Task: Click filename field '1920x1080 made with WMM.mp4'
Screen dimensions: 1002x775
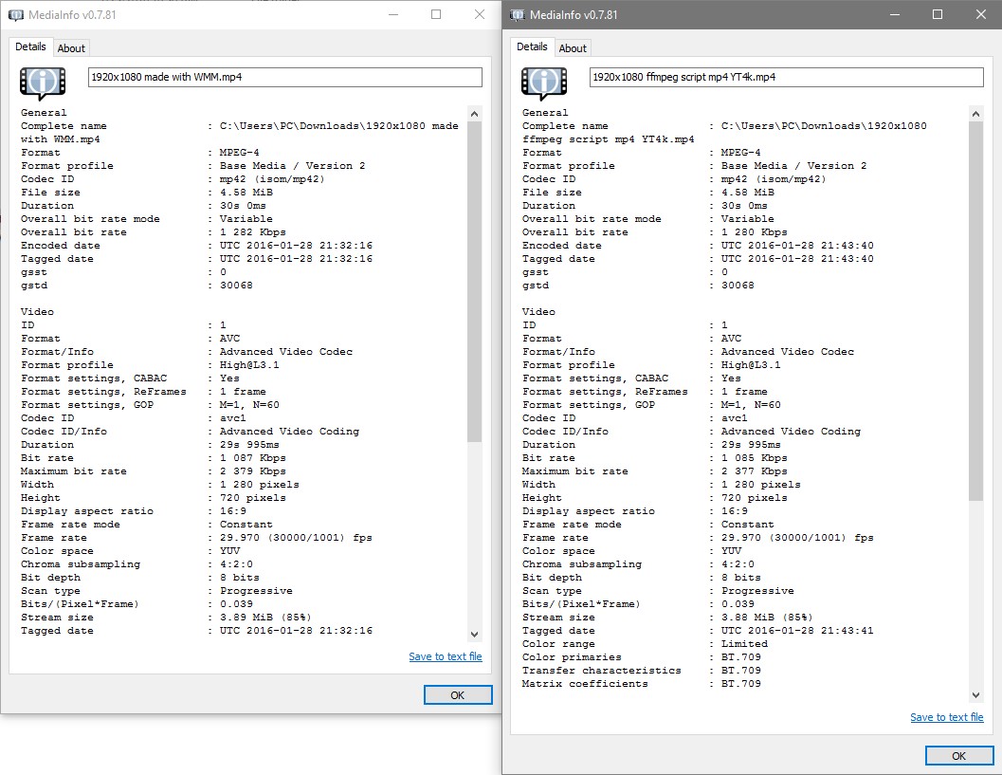Action: point(285,77)
